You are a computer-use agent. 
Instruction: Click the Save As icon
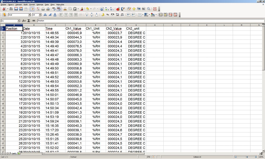point(21,9)
